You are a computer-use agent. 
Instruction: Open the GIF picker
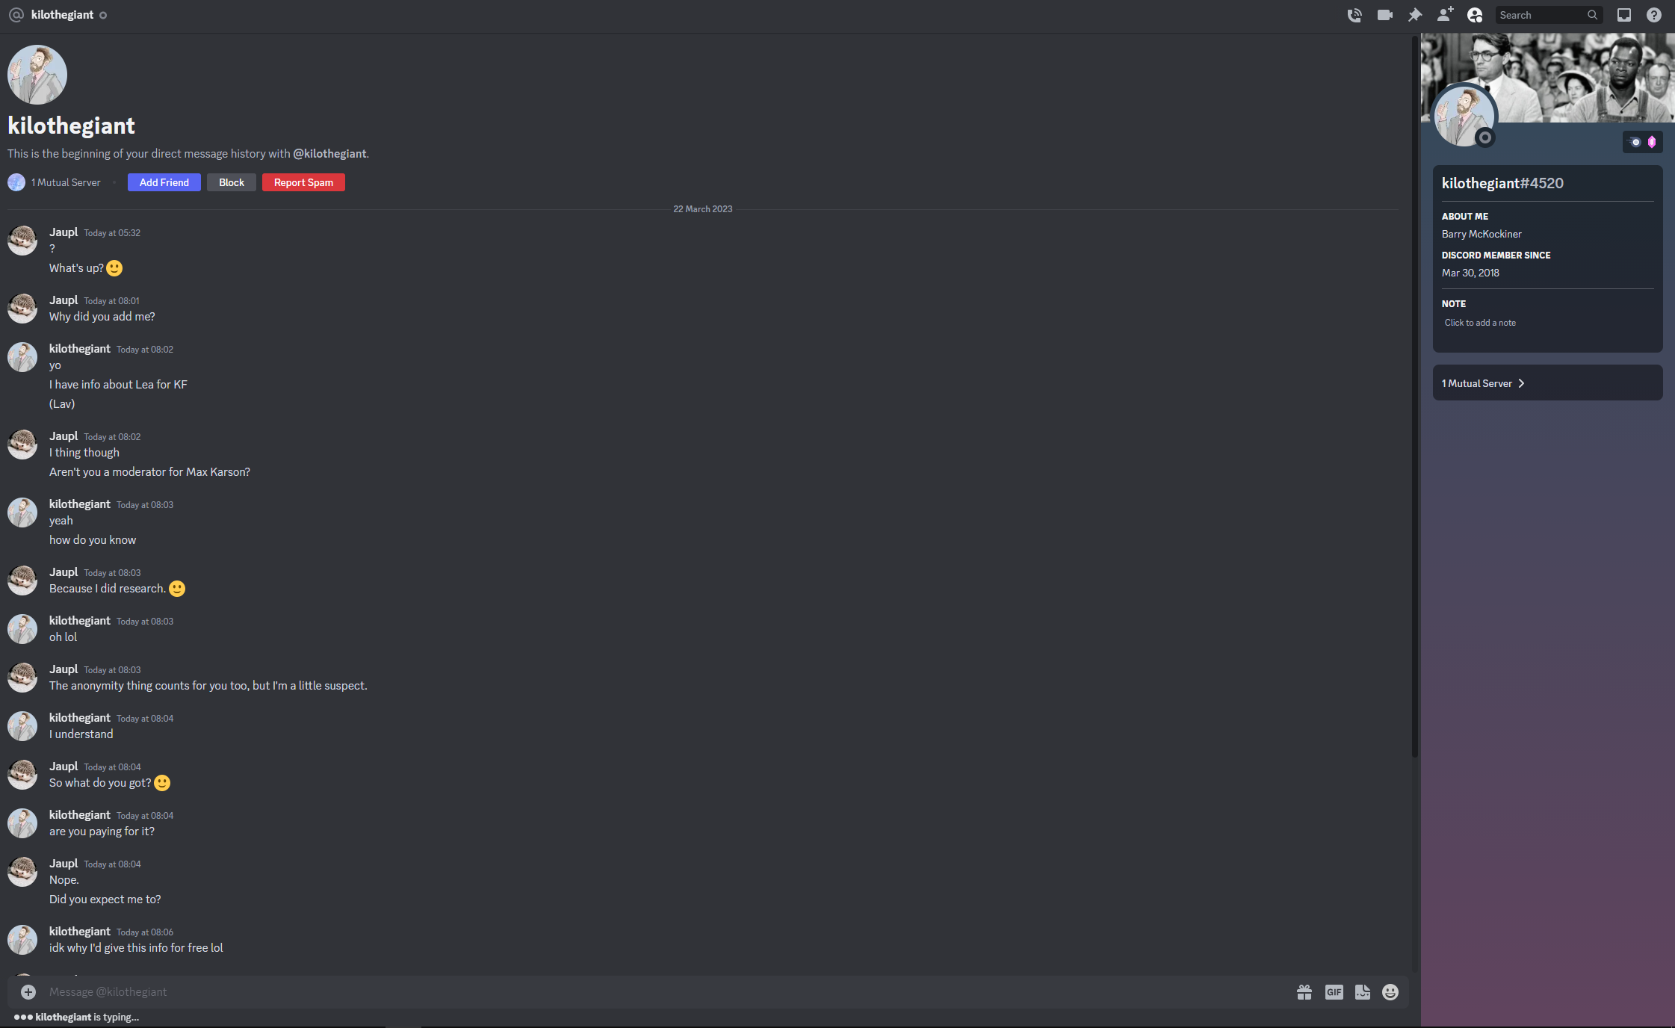[1334, 992]
